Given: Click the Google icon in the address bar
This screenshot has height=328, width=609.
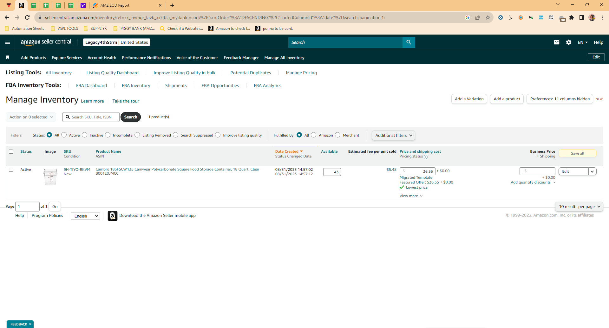Looking at the screenshot, I should click(468, 17).
